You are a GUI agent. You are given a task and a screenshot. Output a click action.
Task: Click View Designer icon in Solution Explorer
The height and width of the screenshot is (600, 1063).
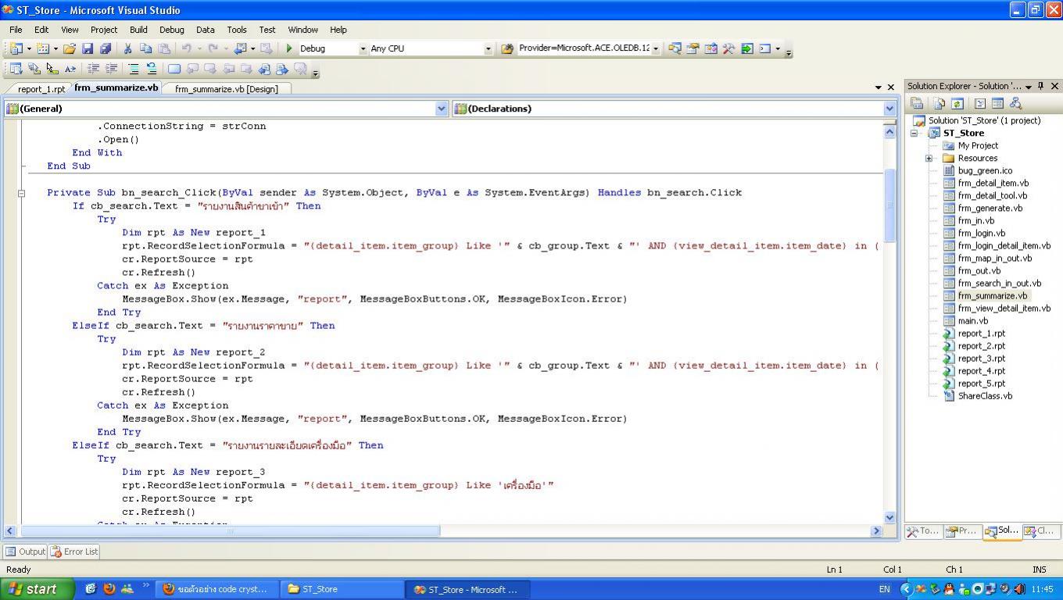tap(997, 103)
